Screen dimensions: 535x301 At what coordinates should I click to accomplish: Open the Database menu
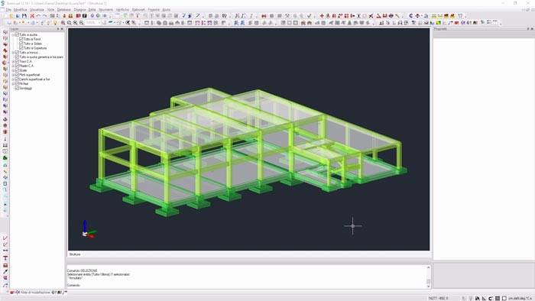point(63,10)
